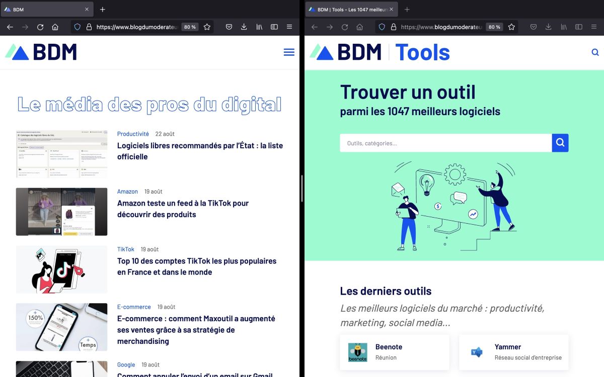Open the Yammer tool card
The image size is (604, 377).
pos(514,352)
